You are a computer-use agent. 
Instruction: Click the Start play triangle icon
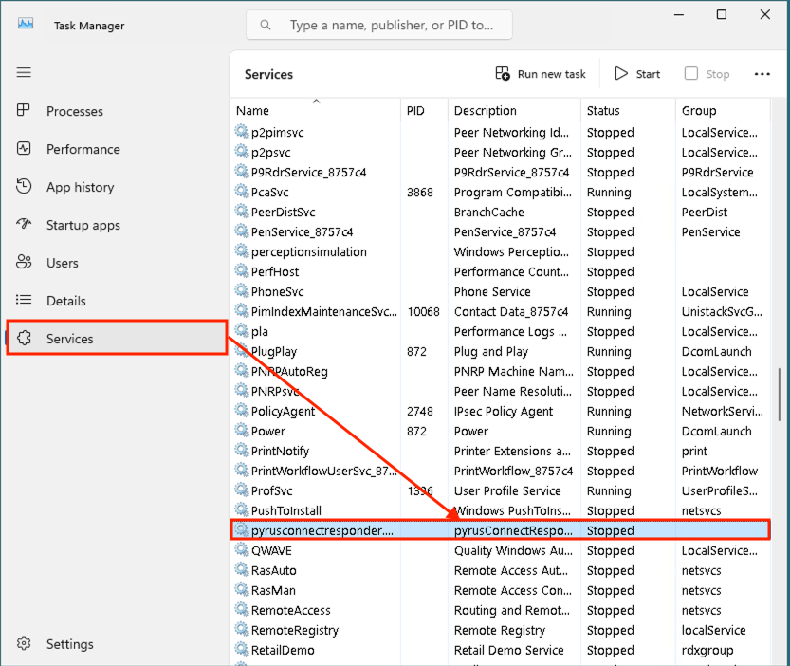(x=621, y=74)
